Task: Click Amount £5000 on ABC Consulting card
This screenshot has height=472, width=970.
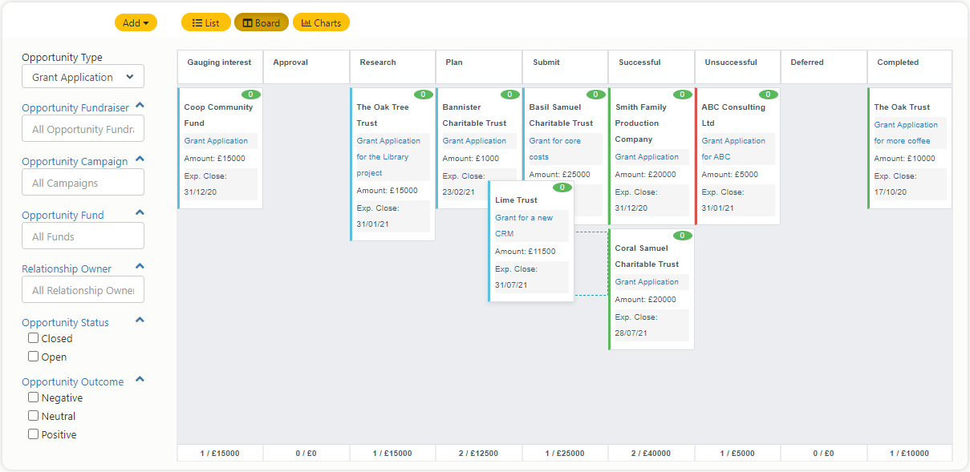Action: (x=729, y=175)
